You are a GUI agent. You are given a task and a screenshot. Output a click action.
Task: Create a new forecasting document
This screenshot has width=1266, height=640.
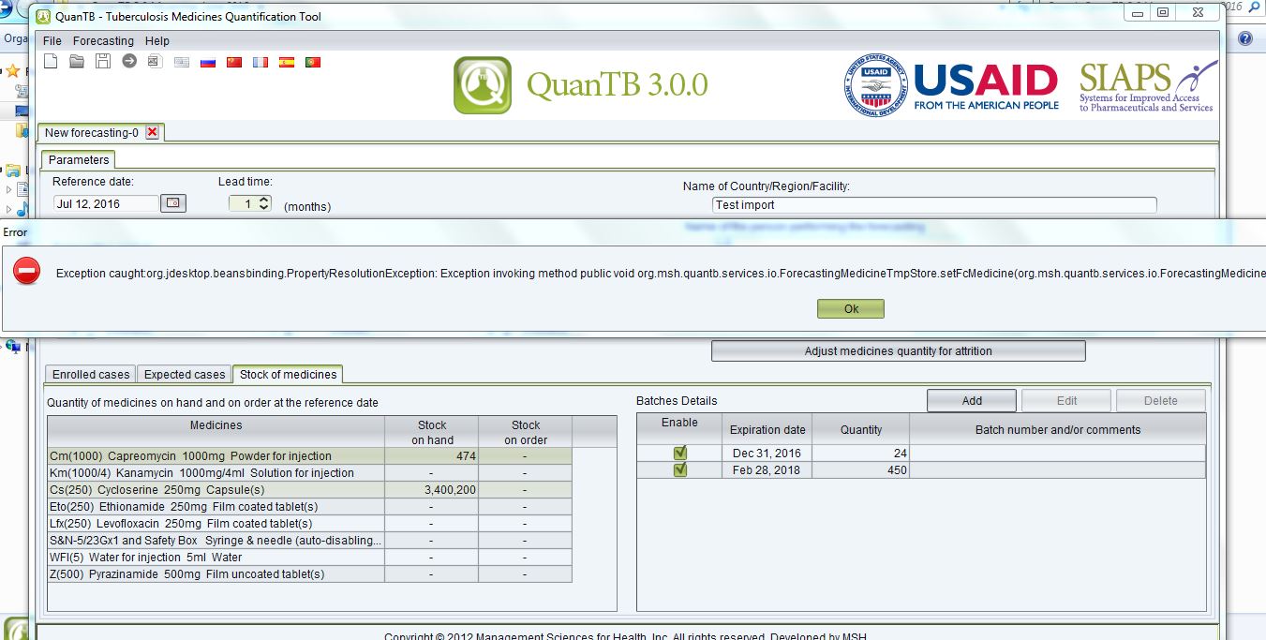point(51,62)
